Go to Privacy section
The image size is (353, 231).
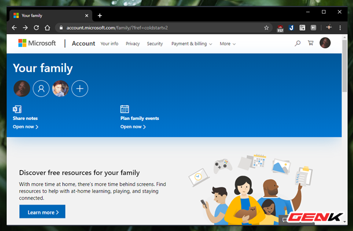click(132, 43)
